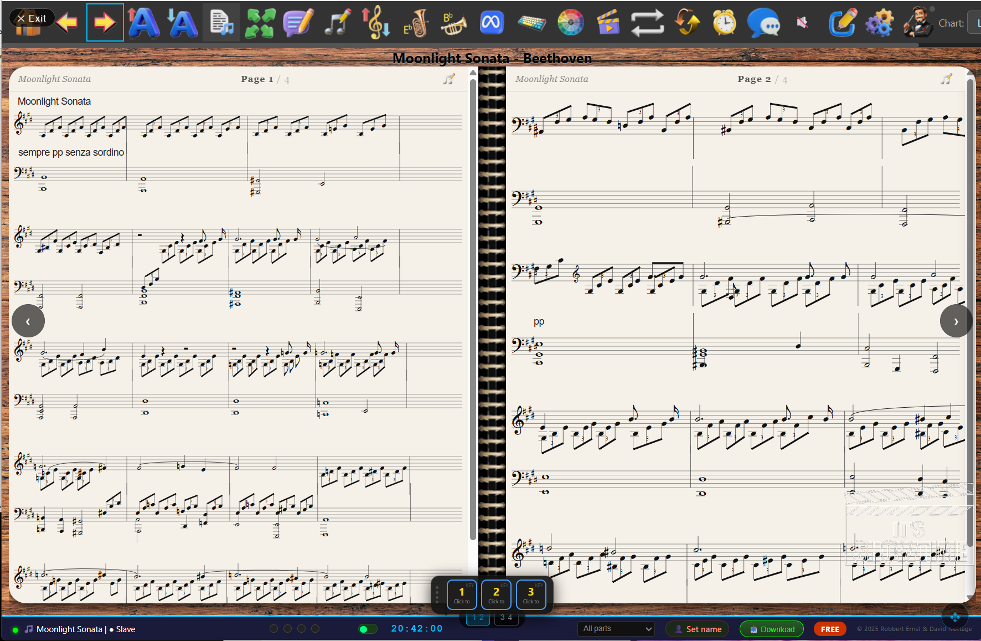Click the key 3 button
This screenshot has width=981, height=641.
[x=531, y=594]
